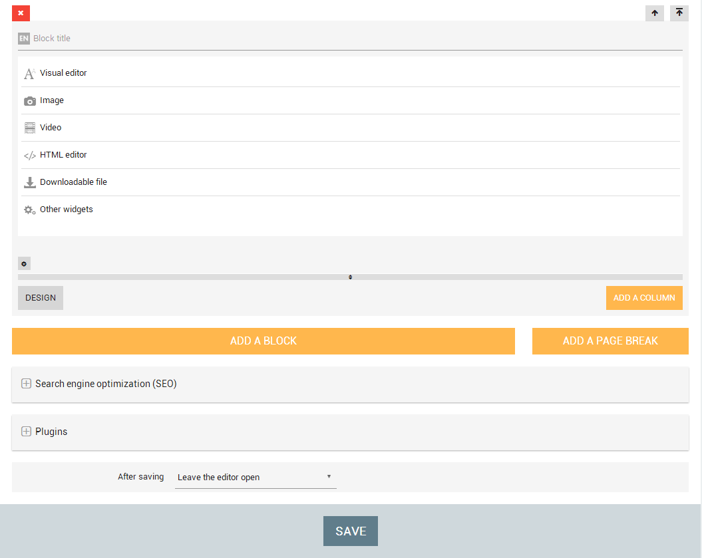702x558 pixels.
Task: Insert a page break
Action: pyautogui.click(x=610, y=341)
